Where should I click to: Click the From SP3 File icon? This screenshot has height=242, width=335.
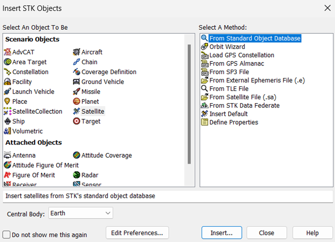coord(205,72)
